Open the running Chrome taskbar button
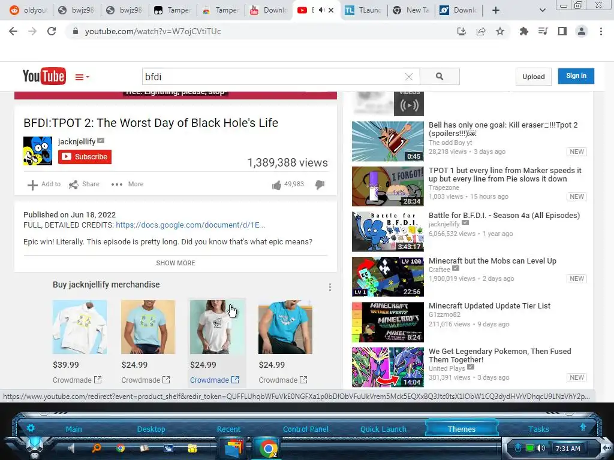Screen dimensions: 614x460 point(268,448)
